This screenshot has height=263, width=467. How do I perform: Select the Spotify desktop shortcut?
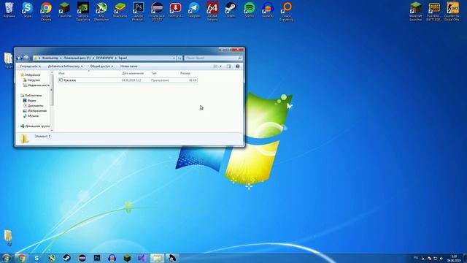tap(250, 10)
